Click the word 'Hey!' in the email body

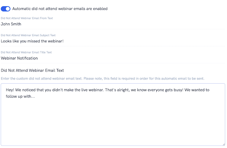(10, 90)
